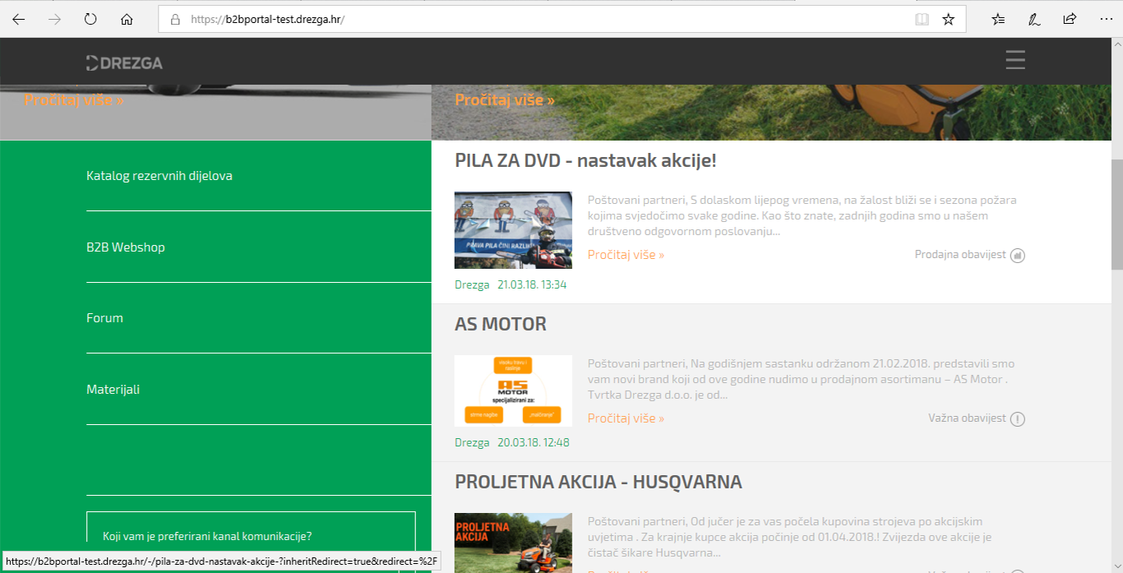Select Materijali in the sidebar
The height and width of the screenshot is (573, 1123).
113,390
